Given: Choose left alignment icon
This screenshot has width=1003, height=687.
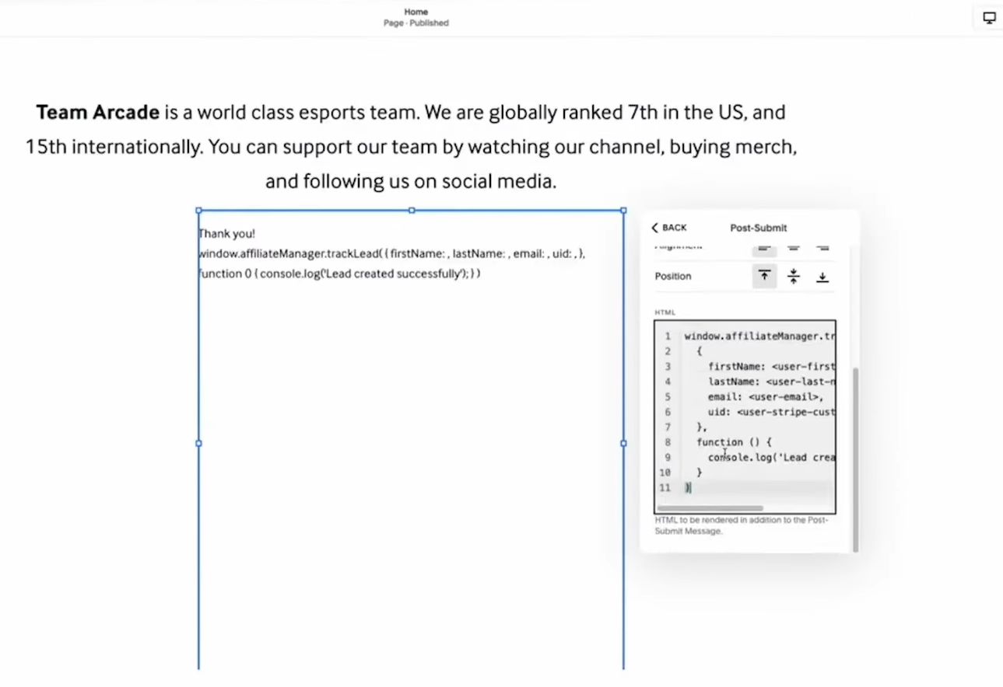Looking at the screenshot, I should coord(765,248).
